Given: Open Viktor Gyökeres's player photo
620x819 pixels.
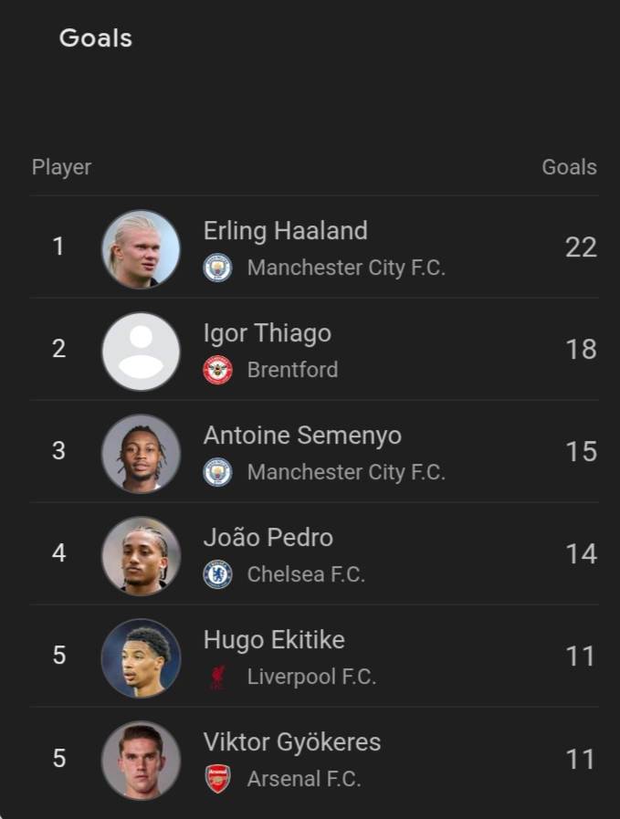Looking at the screenshot, I should (x=141, y=761).
